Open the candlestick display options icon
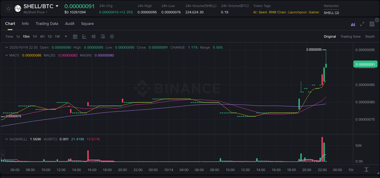 (93, 36)
